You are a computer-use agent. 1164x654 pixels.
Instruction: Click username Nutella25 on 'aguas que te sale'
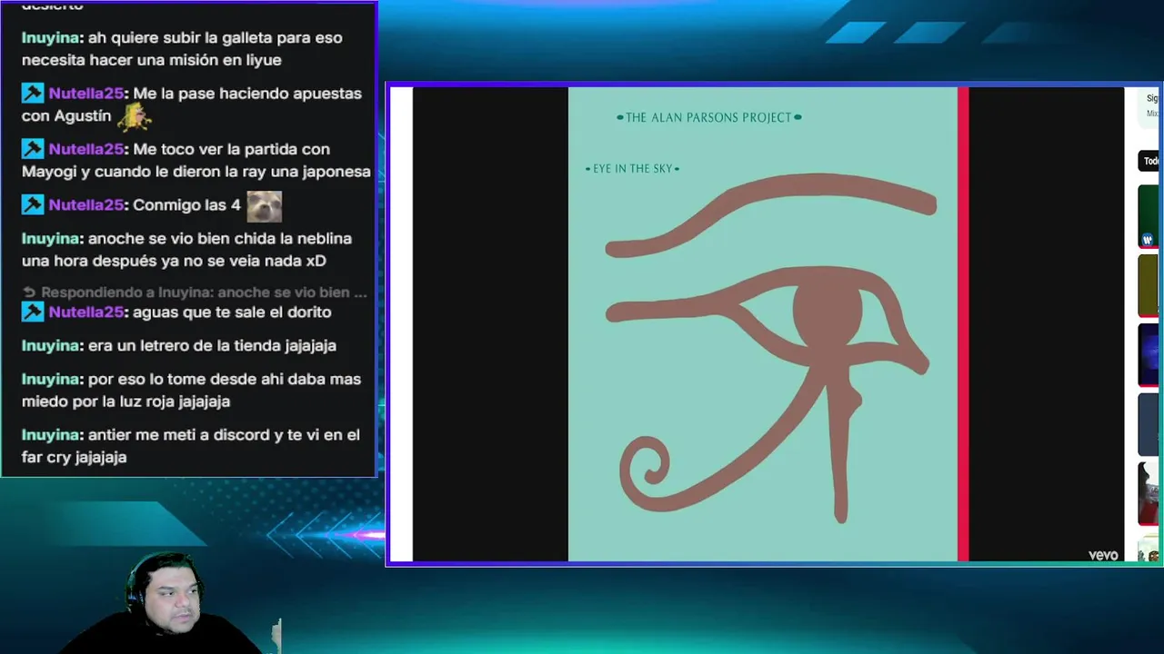point(86,312)
